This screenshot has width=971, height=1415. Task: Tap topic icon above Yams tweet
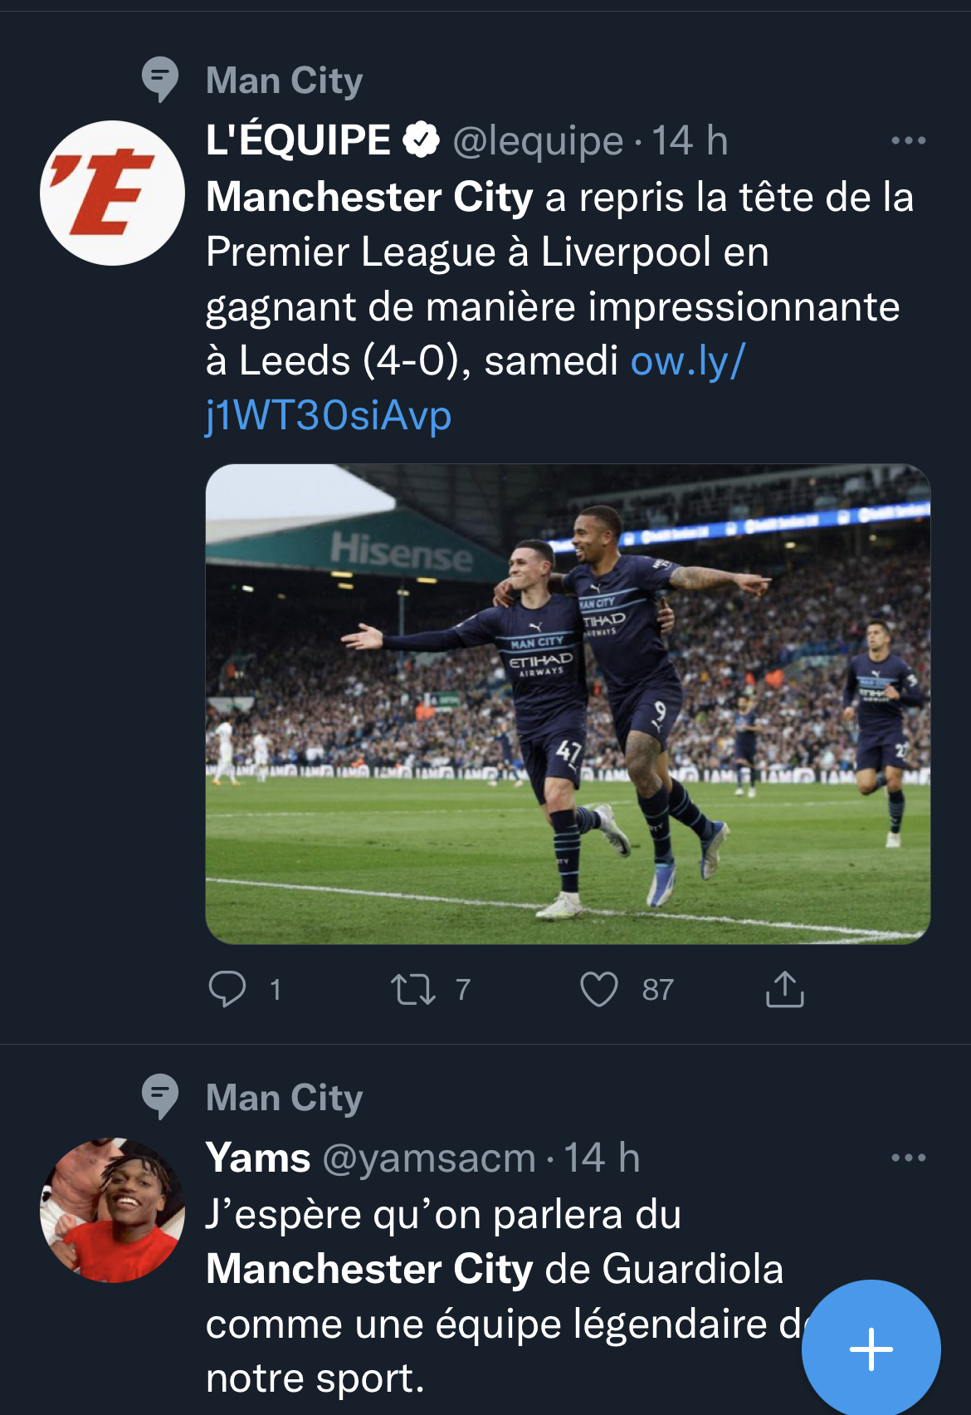point(159,1097)
